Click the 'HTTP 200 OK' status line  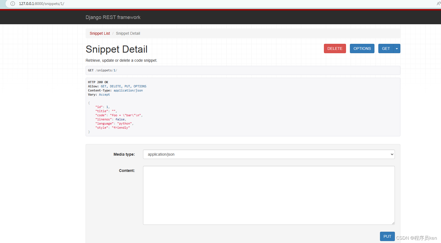[98, 82]
